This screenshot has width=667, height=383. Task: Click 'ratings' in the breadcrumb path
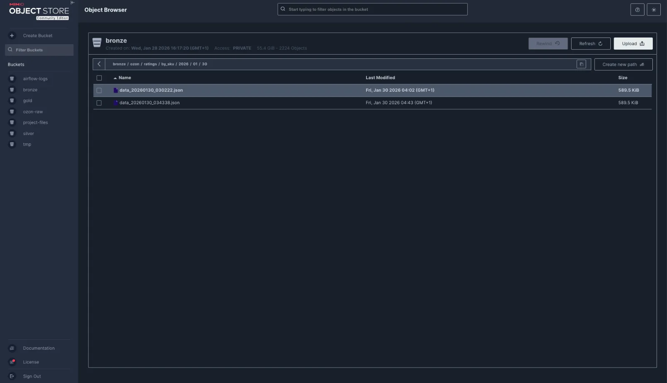click(150, 64)
